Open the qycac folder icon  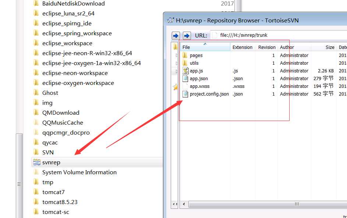(36, 142)
